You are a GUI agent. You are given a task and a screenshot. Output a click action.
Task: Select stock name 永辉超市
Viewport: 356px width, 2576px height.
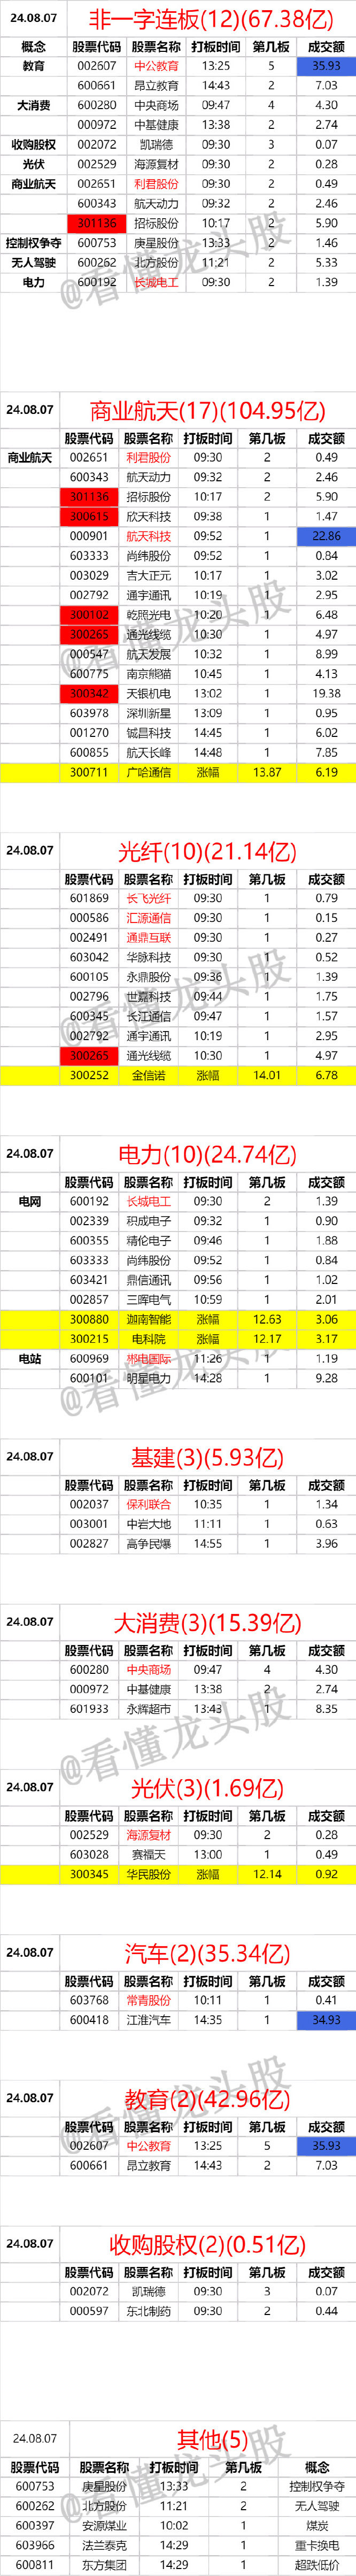[x=148, y=1709]
